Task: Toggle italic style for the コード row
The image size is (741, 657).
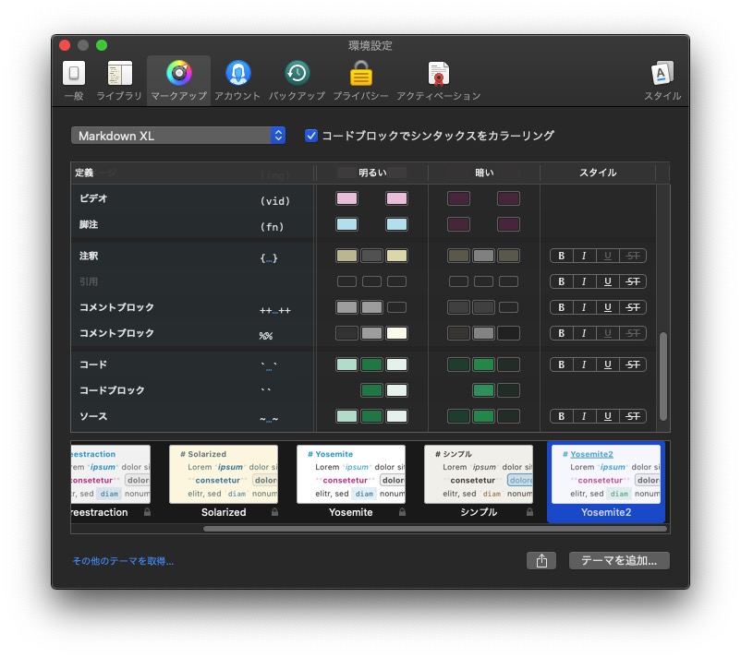Action: click(586, 364)
